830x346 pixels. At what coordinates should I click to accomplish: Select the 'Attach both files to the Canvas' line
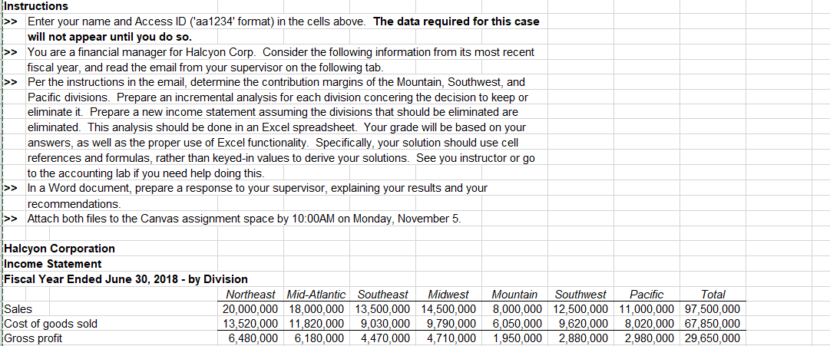244,219
